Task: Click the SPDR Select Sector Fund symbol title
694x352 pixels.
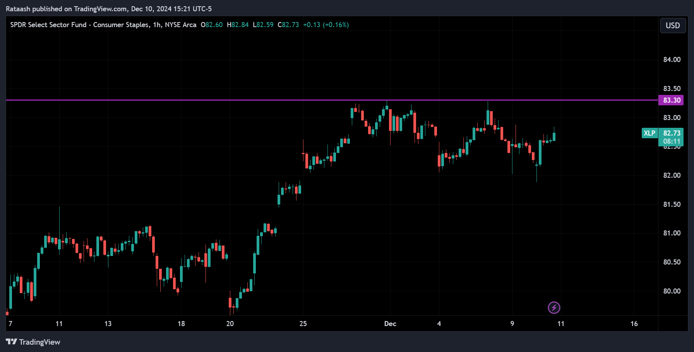Action: pos(80,25)
